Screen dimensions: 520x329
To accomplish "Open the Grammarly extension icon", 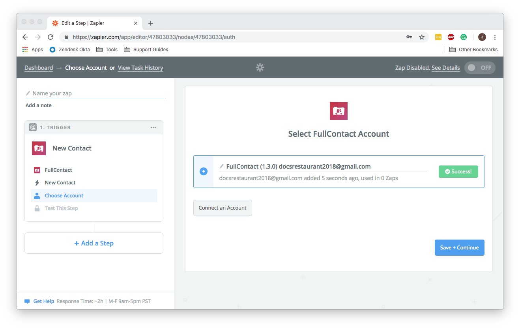I will 464,37.
